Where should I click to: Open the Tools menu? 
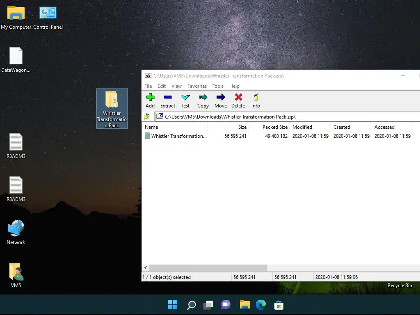pyautogui.click(x=218, y=86)
